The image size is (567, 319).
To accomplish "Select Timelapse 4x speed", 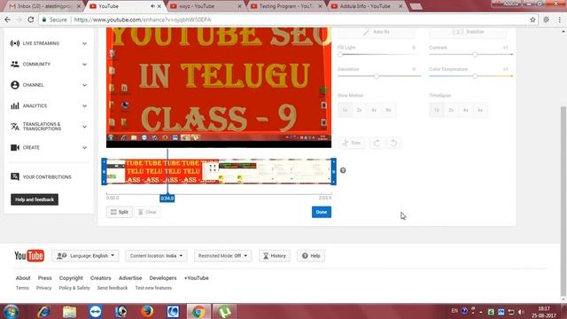I will (466, 110).
